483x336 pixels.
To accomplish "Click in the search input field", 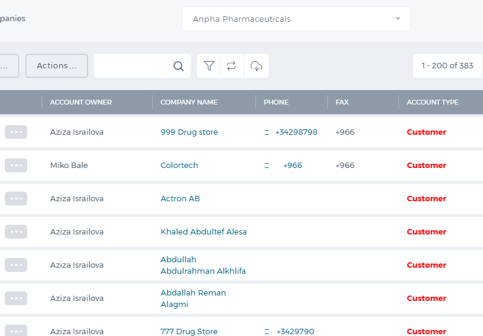I will click(133, 66).
